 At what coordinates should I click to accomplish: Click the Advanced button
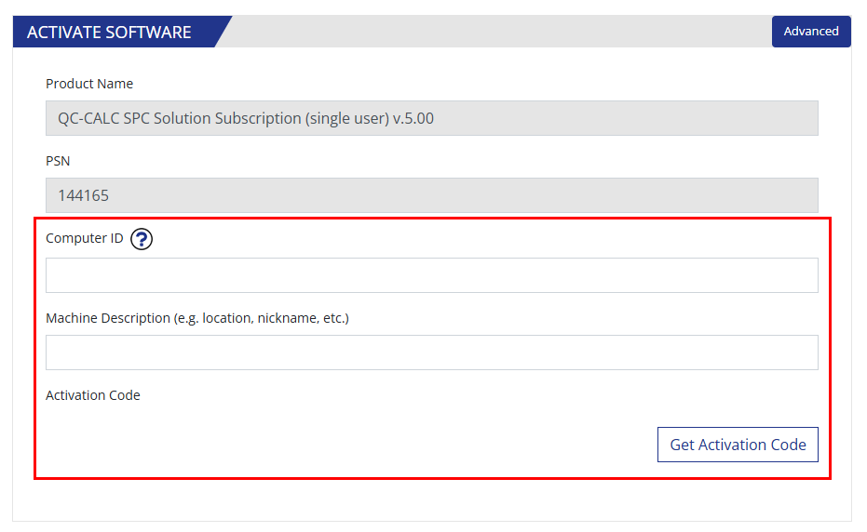tap(811, 32)
